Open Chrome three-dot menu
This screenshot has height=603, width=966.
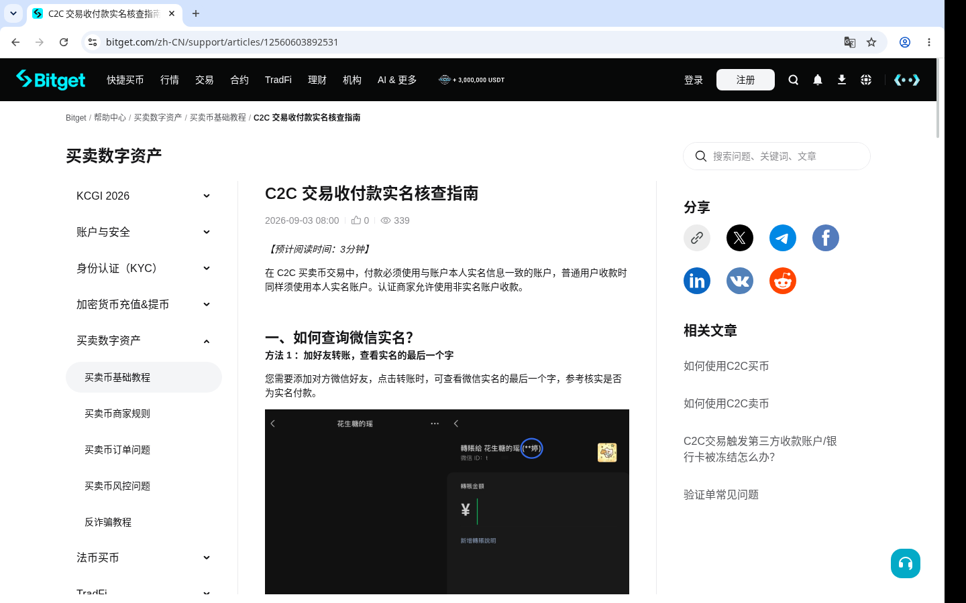pyautogui.click(x=929, y=42)
